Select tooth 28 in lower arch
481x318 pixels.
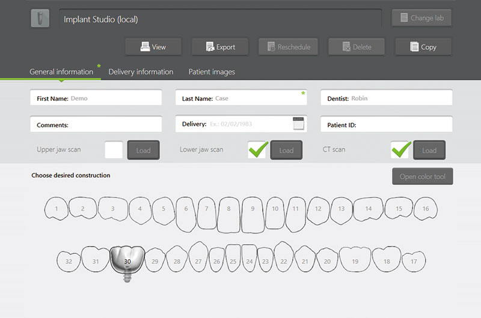click(x=177, y=259)
